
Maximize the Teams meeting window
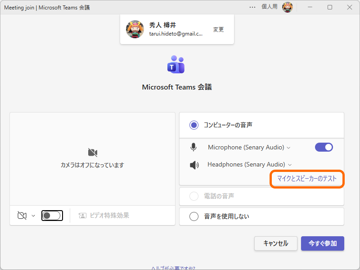tap(330, 7)
